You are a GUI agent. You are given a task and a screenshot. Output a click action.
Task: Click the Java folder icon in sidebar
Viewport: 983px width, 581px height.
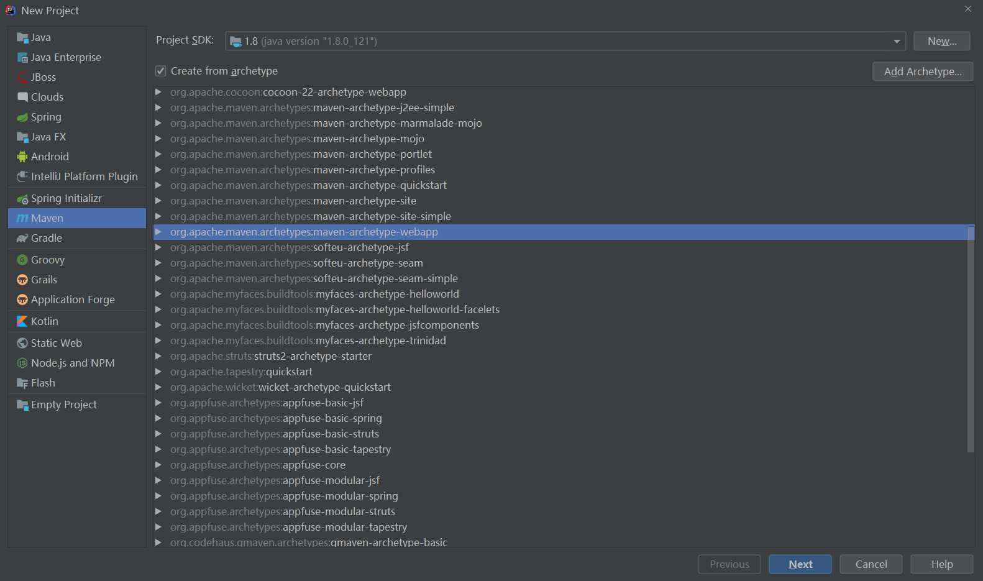point(22,38)
